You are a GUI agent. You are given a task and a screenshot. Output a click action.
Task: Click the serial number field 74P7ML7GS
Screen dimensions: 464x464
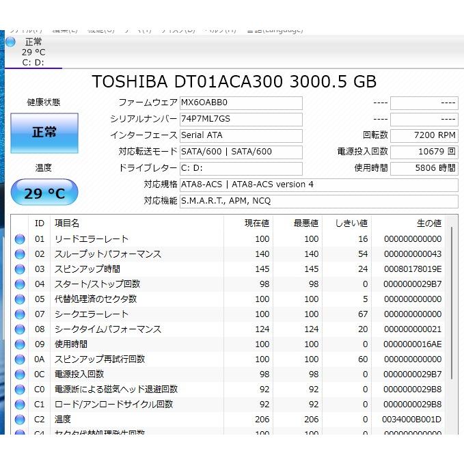241,120
